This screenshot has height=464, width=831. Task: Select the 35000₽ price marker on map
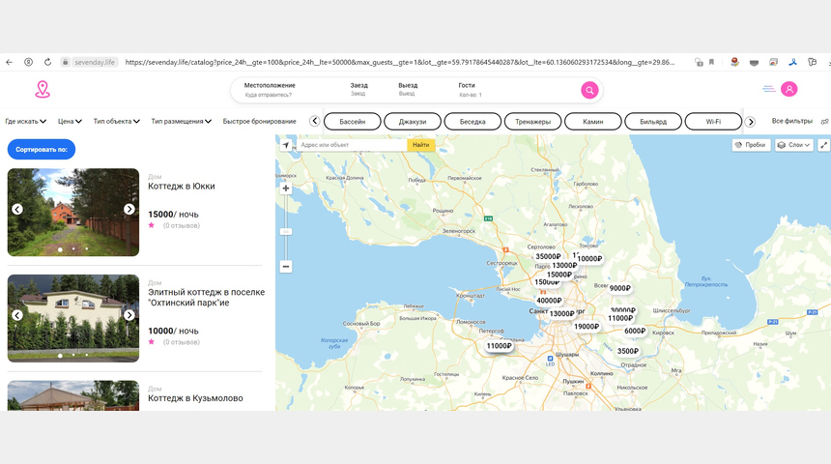pos(548,256)
